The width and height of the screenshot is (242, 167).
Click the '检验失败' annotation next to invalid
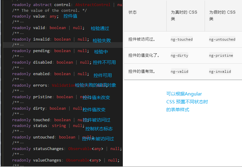tap(102, 41)
